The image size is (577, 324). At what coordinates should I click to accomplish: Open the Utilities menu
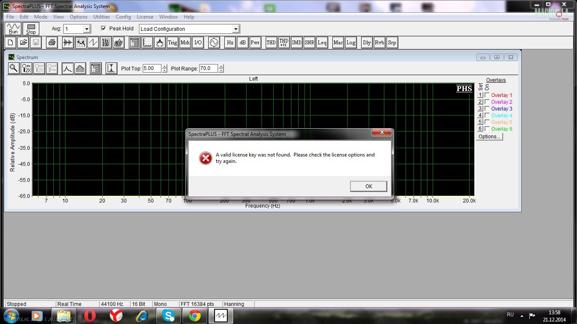pyautogui.click(x=101, y=17)
